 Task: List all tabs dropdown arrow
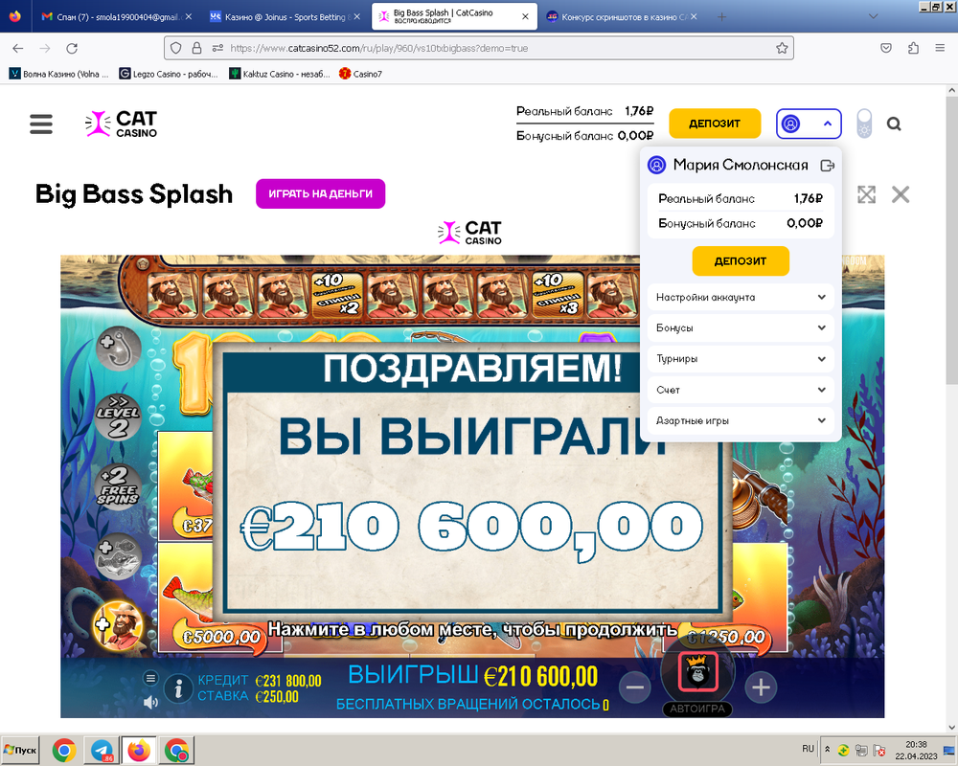tap(873, 16)
